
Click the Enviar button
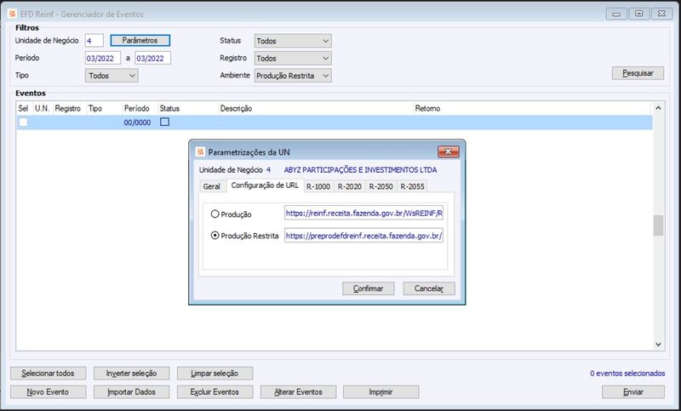tap(633, 392)
